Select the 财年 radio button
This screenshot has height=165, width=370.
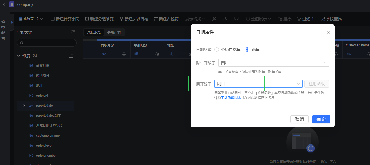247,49
